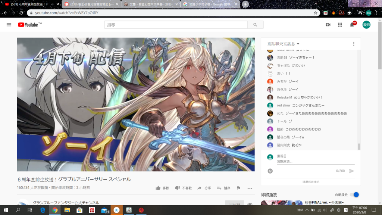Report the video with flag icon
The height and width of the screenshot is (215, 382).
click(238, 188)
